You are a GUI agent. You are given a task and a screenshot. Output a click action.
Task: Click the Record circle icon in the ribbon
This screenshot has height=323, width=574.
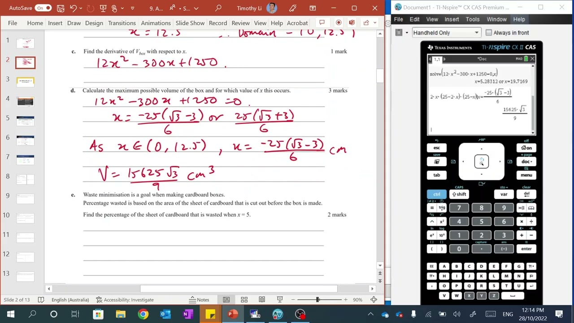coord(339,23)
